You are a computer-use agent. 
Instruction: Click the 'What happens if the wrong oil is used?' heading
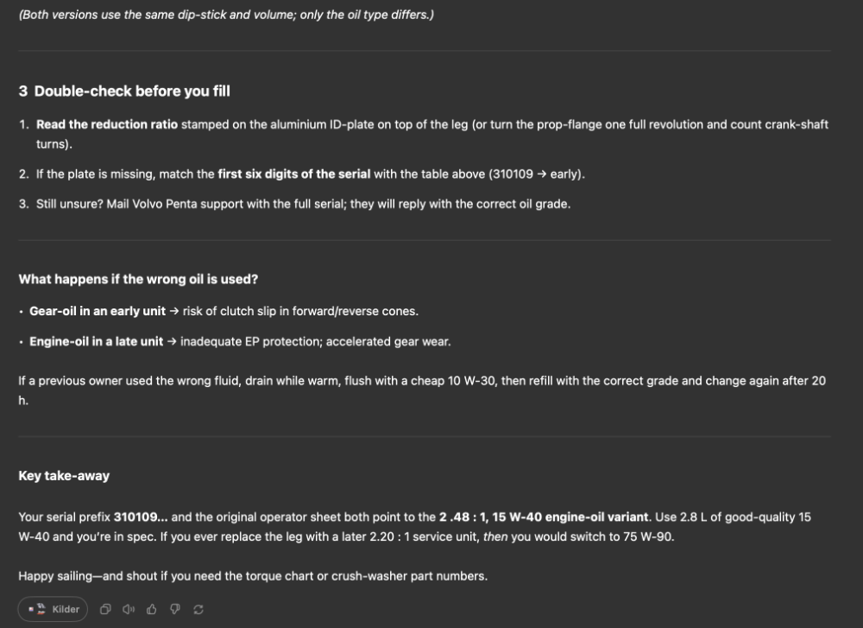point(138,279)
